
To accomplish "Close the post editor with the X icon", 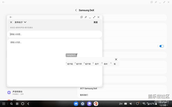I will 11,22.
